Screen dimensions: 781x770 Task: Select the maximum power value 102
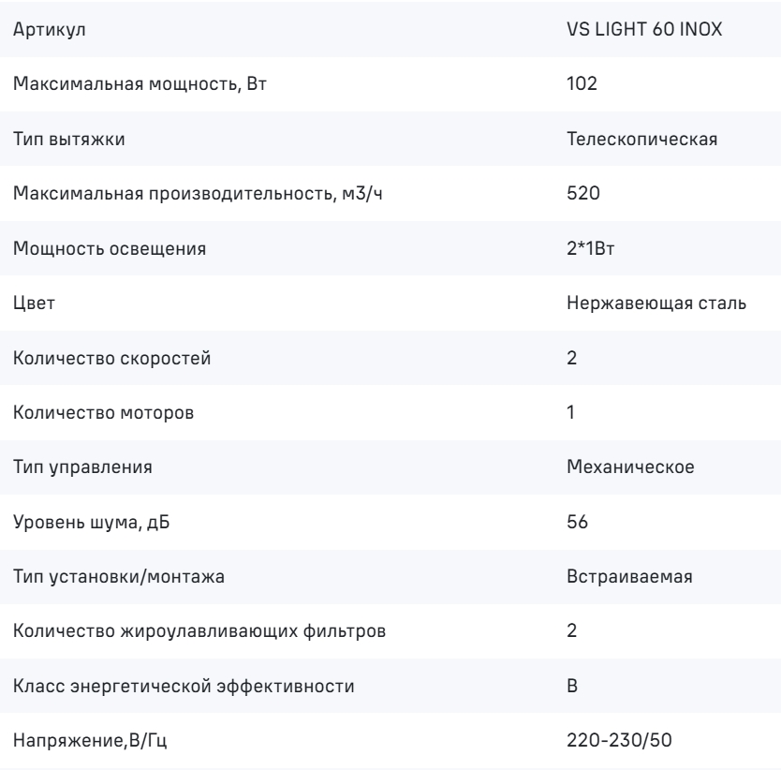pyautogui.click(x=582, y=83)
